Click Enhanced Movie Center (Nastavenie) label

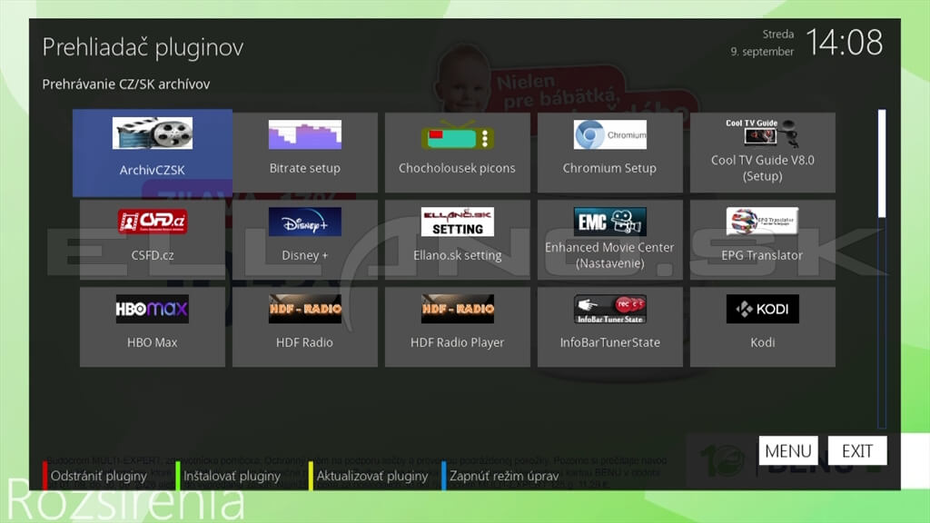(609, 255)
